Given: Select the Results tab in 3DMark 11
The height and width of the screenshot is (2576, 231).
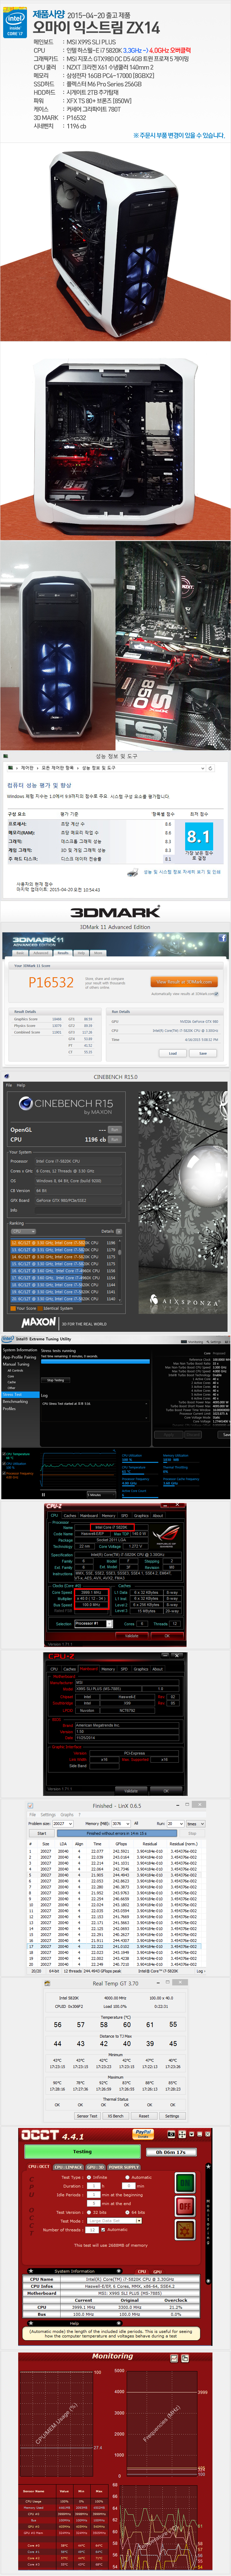Looking at the screenshot, I should click(x=63, y=953).
